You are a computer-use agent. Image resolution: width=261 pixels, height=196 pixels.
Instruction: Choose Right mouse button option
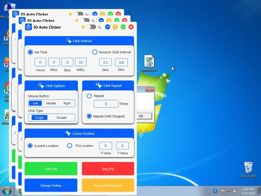[67, 103]
